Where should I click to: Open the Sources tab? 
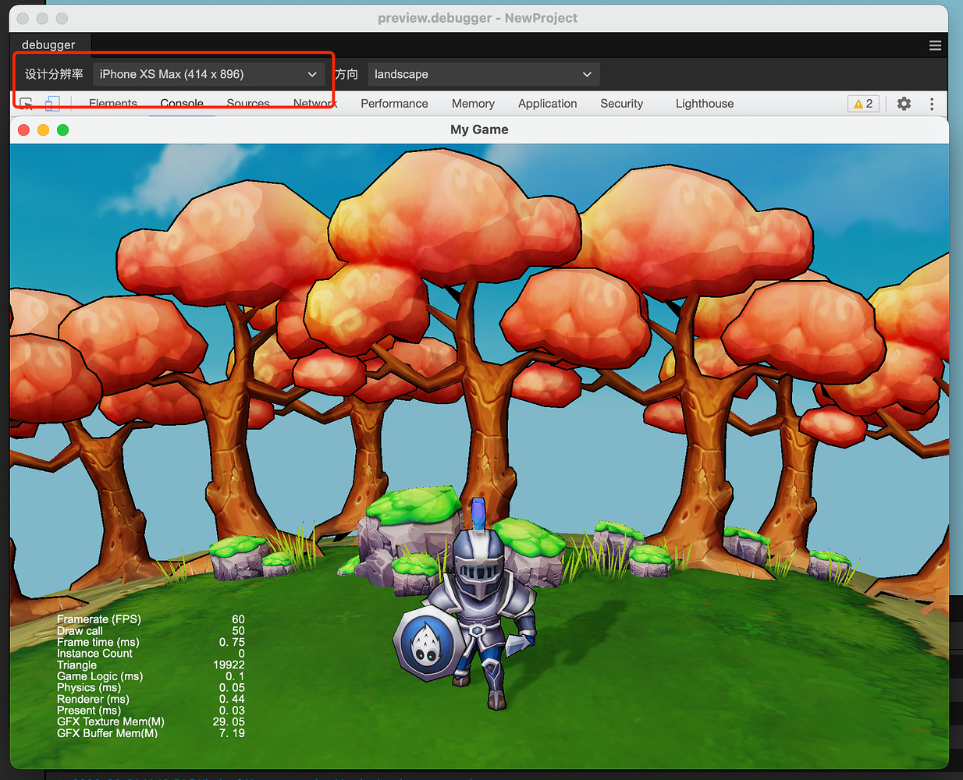click(247, 103)
